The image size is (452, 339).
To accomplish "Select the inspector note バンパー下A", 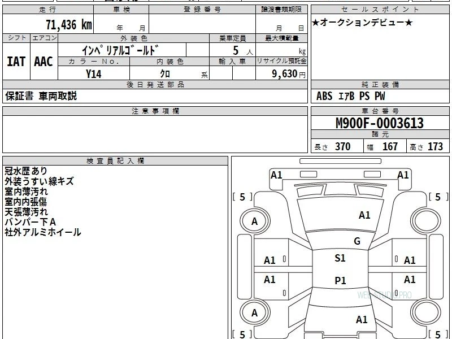I will [30, 222].
